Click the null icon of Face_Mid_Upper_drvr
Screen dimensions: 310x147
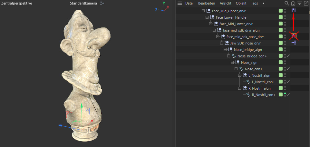point(208,11)
